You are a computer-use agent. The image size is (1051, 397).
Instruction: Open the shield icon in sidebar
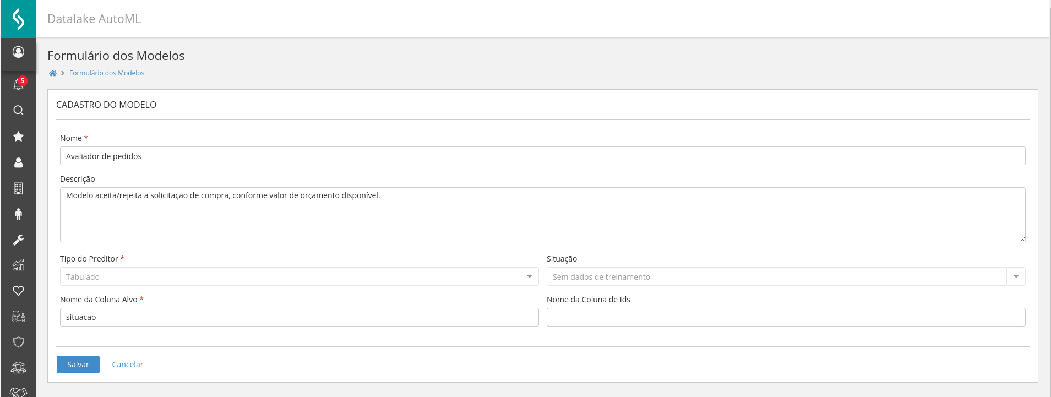point(18,342)
